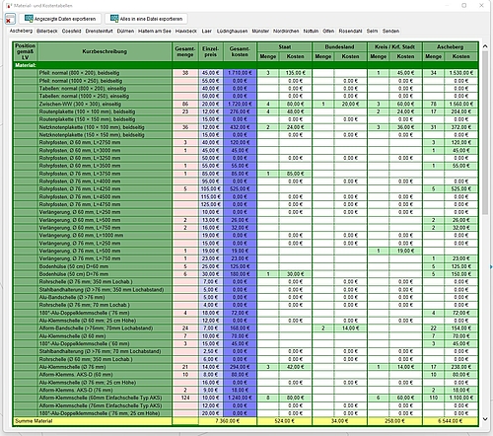The image size is (493, 436).
Task: Click the small blue arrow at right edge
Action: tap(491, 266)
